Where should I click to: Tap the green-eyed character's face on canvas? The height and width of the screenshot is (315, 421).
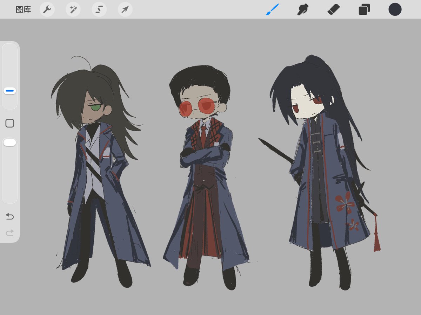(93, 112)
